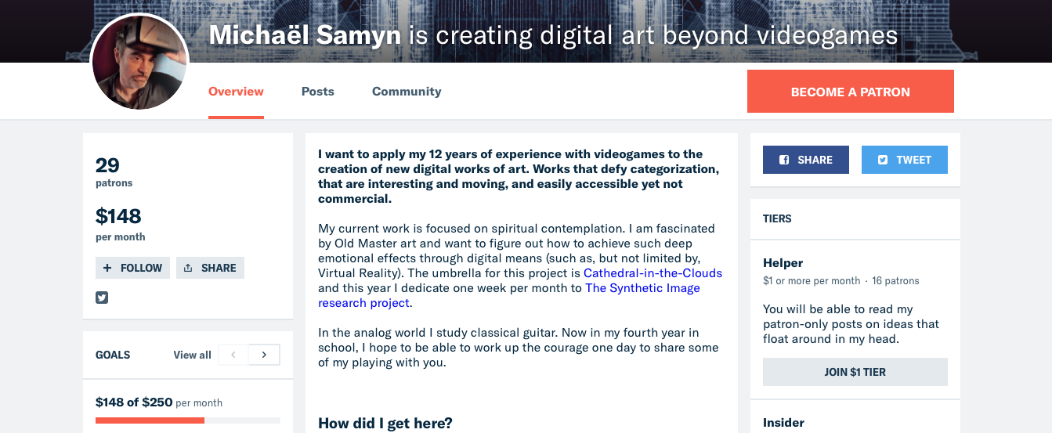Go to the previous goal with the left arrow
Viewport: 1052px width, 433px height.
point(233,355)
